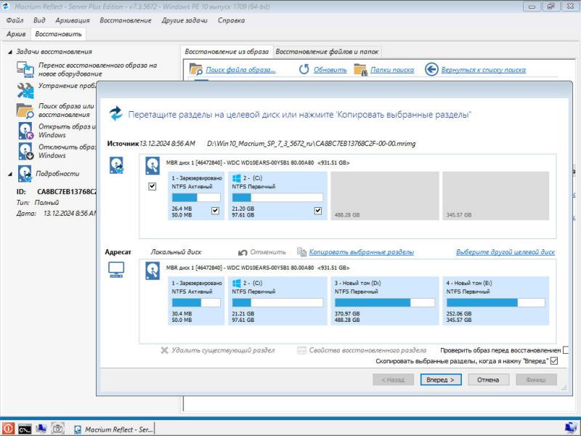581x436 pixels.
Task: Click Копировать выбранные разделы link
Action: (x=361, y=252)
